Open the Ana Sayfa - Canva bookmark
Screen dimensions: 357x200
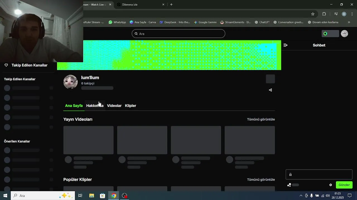143,22
